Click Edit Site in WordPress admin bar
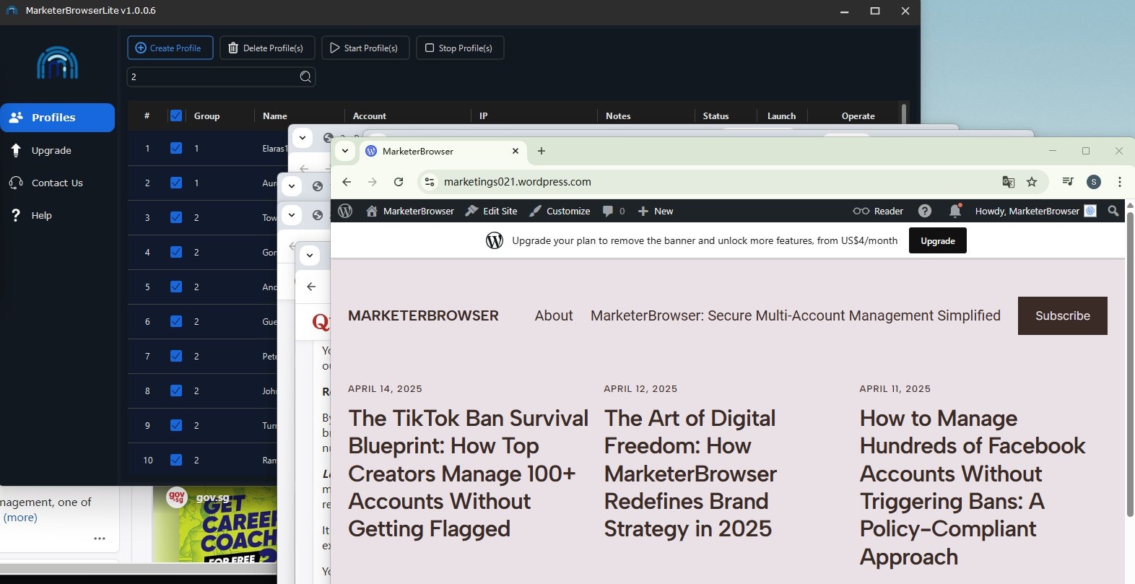The width and height of the screenshot is (1135, 584). coord(492,211)
